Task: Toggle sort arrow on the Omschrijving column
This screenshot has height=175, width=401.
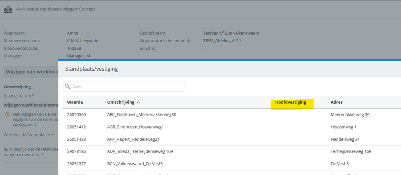Action: point(138,102)
